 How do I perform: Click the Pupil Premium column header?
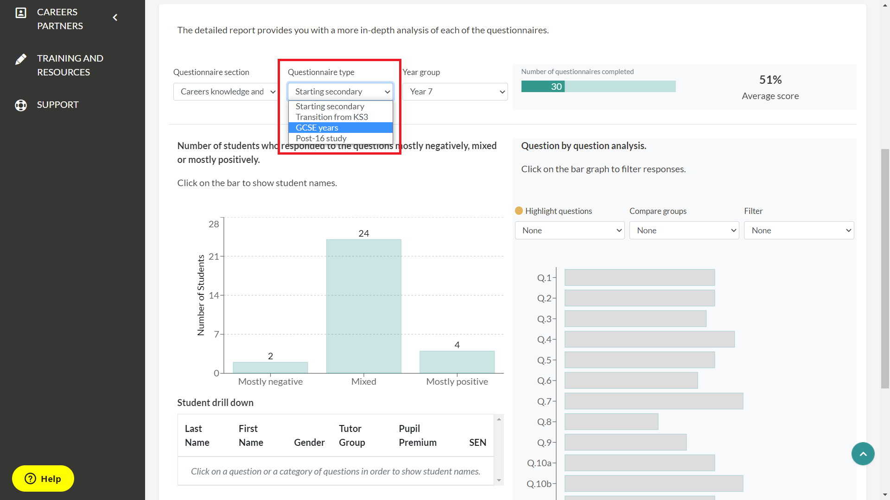point(418,436)
